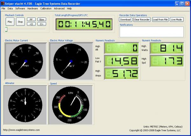This screenshot has height=136, width=191.
Task: Click the Stop playback button
Action: pyautogui.click(x=20, y=22)
